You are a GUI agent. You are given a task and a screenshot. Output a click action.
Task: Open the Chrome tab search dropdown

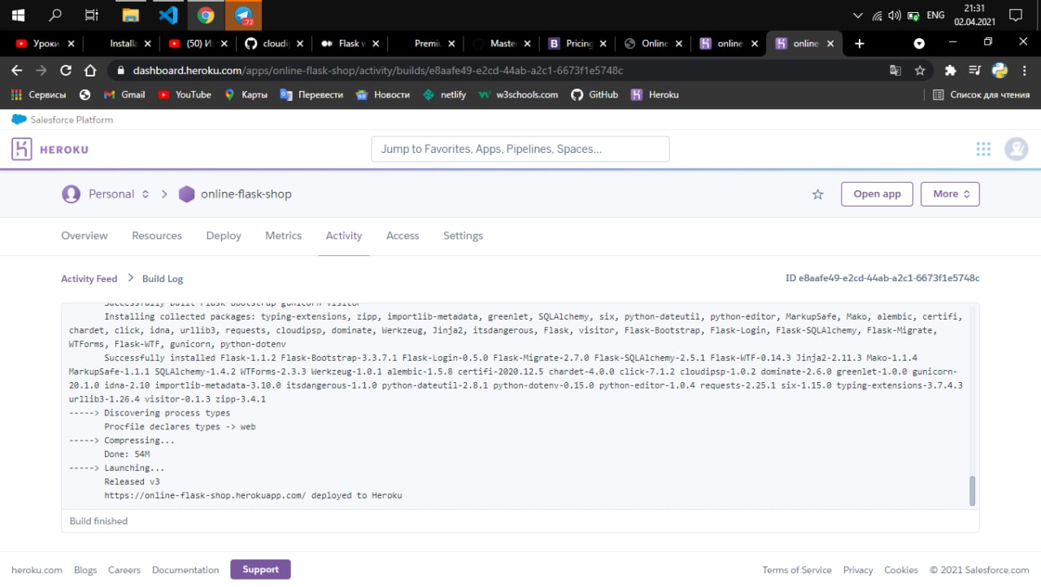click(919, 43)
